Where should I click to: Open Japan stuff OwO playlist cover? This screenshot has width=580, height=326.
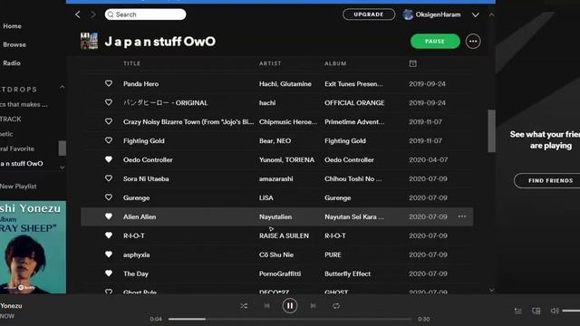point(89,41)
